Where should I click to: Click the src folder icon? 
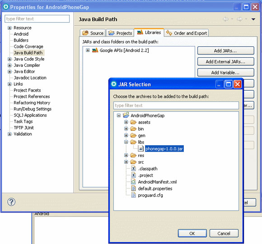pos(133,162)
